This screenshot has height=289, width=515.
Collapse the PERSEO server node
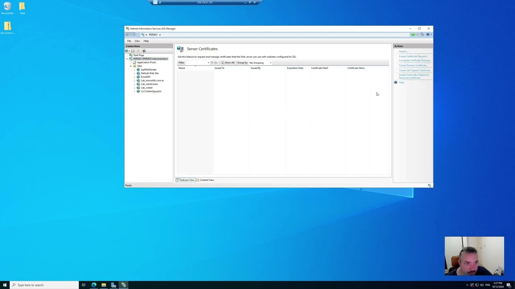point(127,59)
